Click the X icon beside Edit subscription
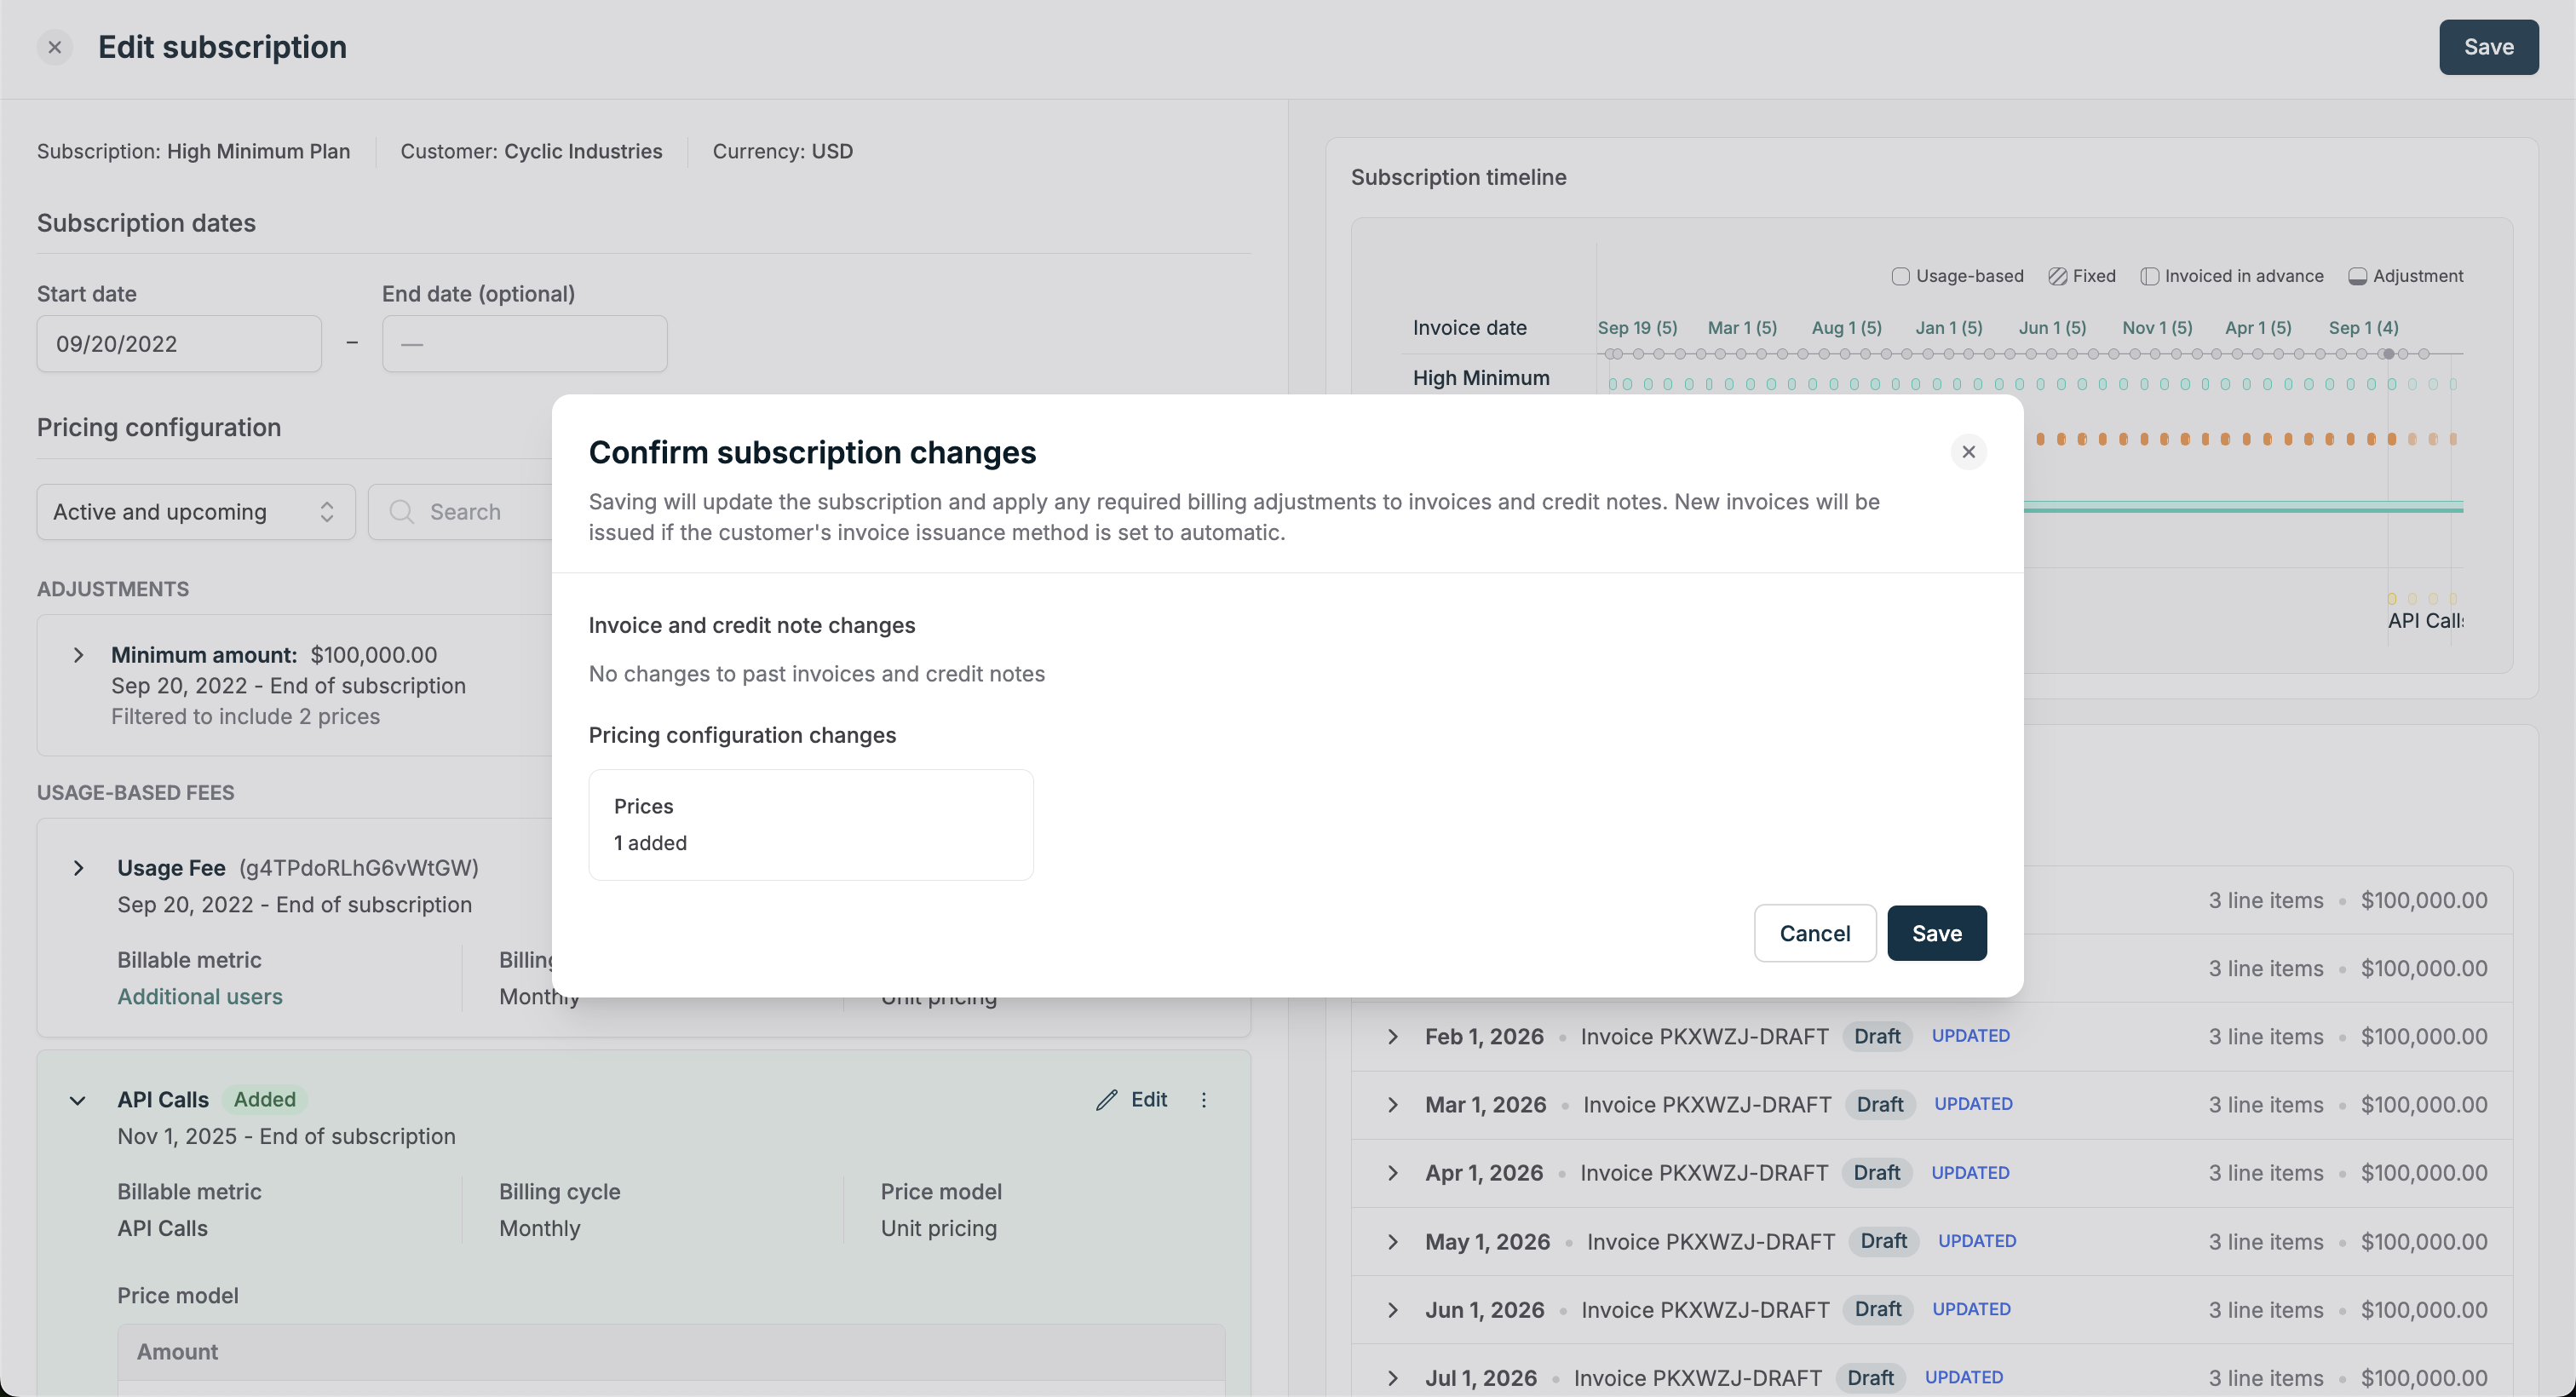The width and height of the screenshot is (2576, 1397). point(55,47)
